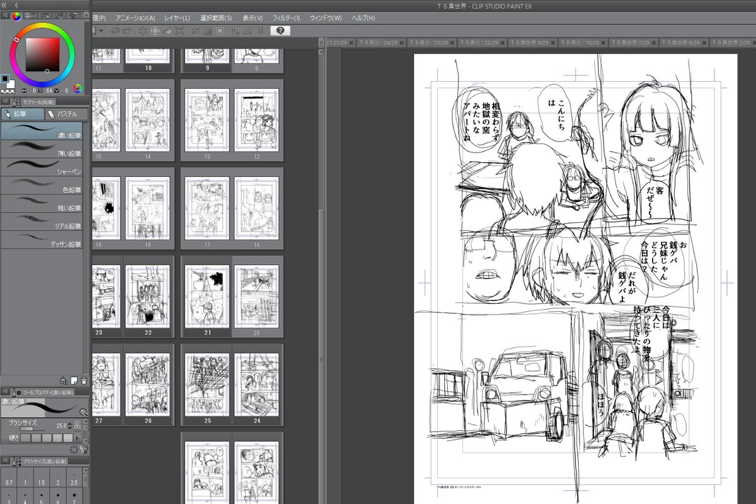Viewport: 756px width, 504px height.
Task: Open the レイヤー(L) menu
Action: pyautogui.click(x=177, y=18)
